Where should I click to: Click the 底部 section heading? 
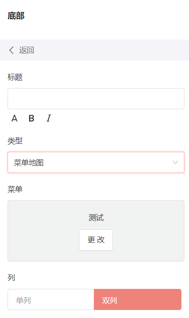click(16, 16)
